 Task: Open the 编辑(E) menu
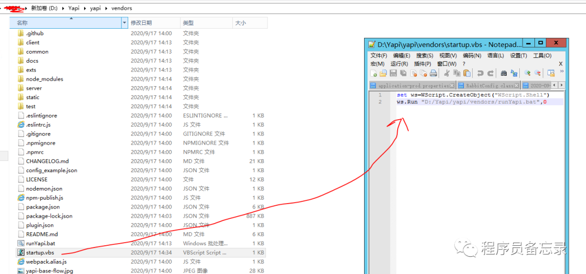[402, 56]
